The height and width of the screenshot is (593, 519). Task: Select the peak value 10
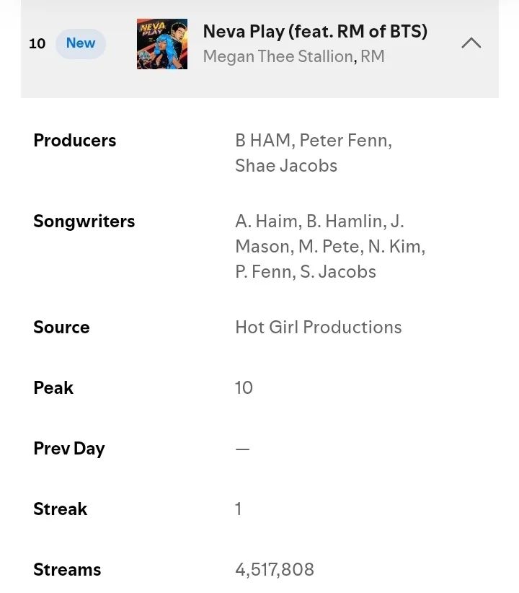(x=244, y=387)
